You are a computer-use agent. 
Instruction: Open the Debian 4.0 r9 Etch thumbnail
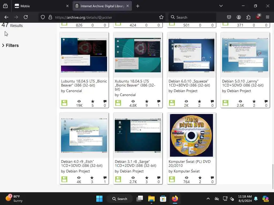(84, 135)
